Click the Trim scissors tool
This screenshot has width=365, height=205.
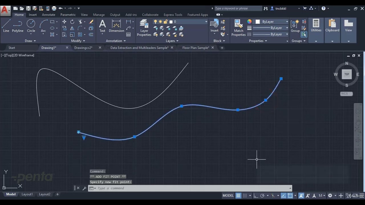[x=80, y=22]
